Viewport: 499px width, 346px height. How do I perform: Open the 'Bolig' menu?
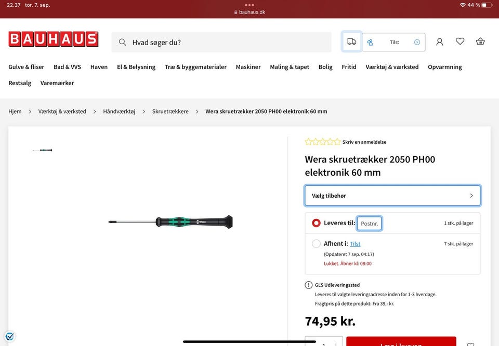[325, 67]
